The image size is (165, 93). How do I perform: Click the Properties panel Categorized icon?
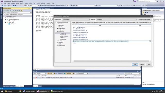pyautogui.click(x=143, y=12)
